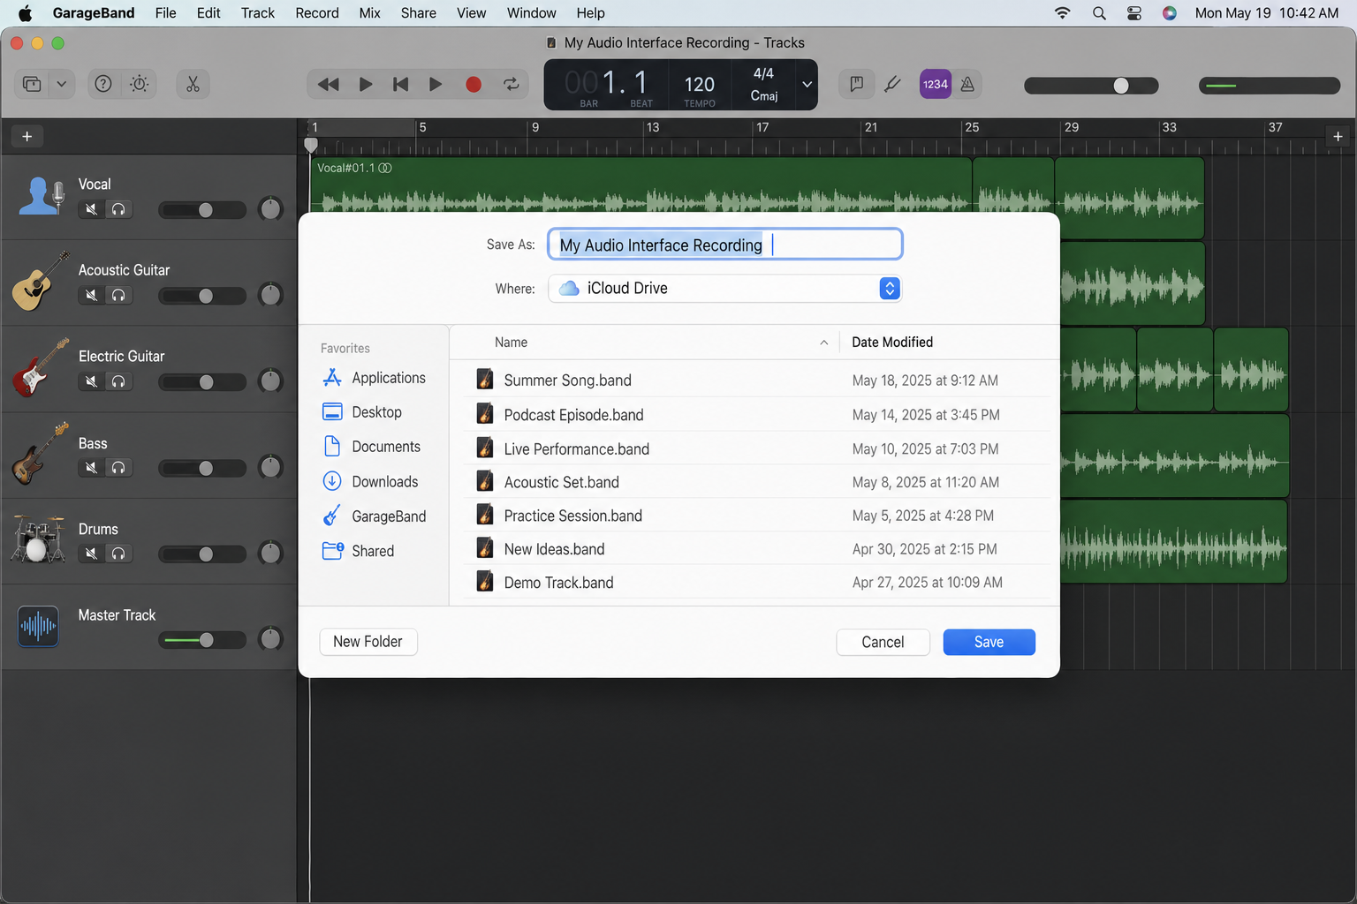
Task: Open the Library panel icon in toolbar
Action: (x=32, y=84)
